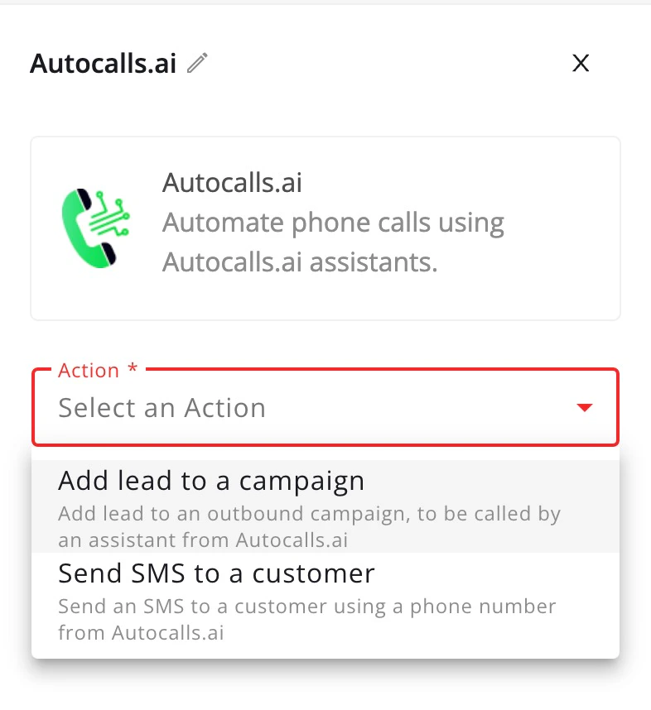651x710 pixels.
Task: Click the Action required asterisk label
Action: (x=94, y=370)
